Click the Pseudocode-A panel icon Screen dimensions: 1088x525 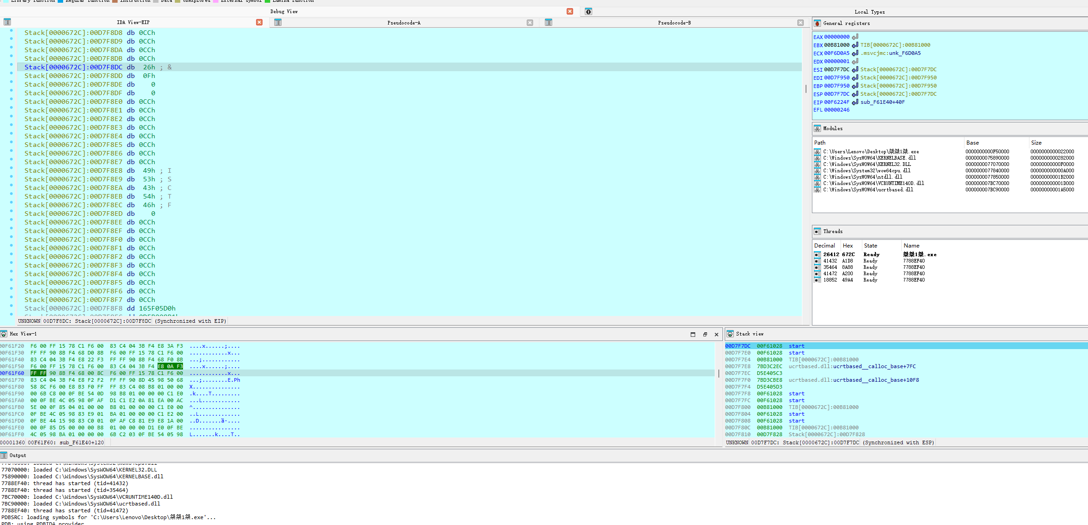278,23
